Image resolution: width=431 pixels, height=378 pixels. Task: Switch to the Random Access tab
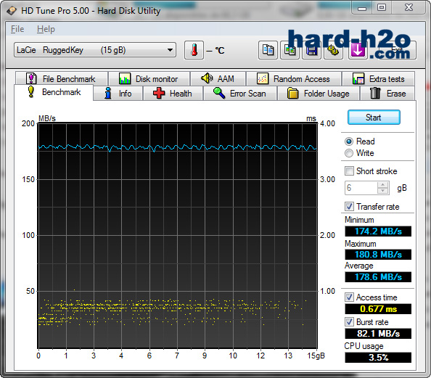click(x=294, y=79)
